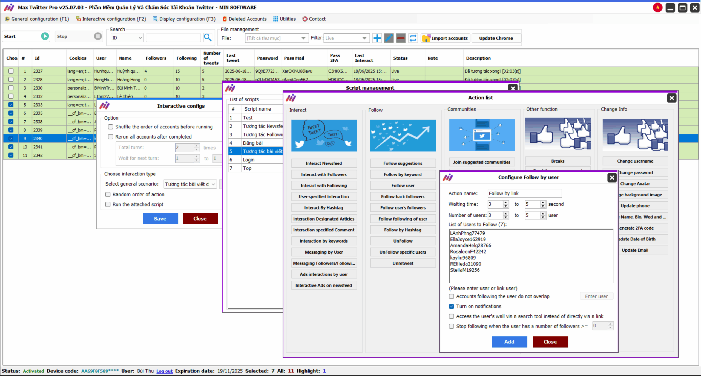
Task: Click the magnifier search icon
Action: click(x=208, y=38)
